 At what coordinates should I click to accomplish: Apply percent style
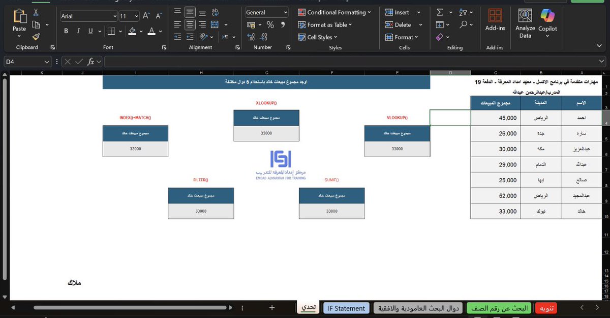[x=270, y=24]
